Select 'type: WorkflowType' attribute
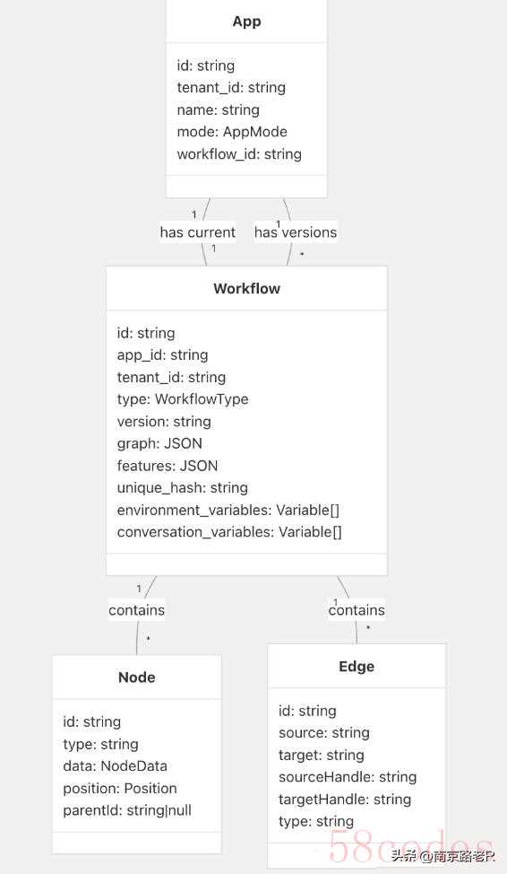The width and height of the screenshot is (507, 874). pos(183,399)
